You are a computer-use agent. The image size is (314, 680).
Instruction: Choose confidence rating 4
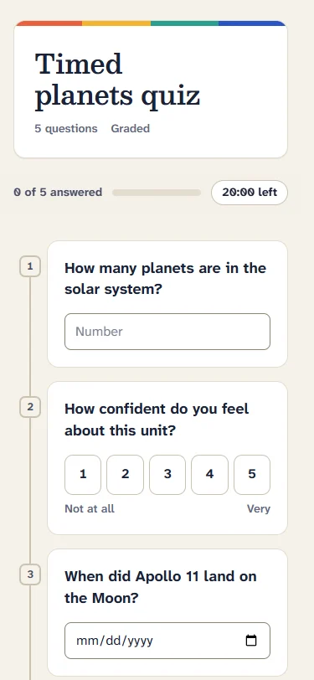click(x=209, y=475)
